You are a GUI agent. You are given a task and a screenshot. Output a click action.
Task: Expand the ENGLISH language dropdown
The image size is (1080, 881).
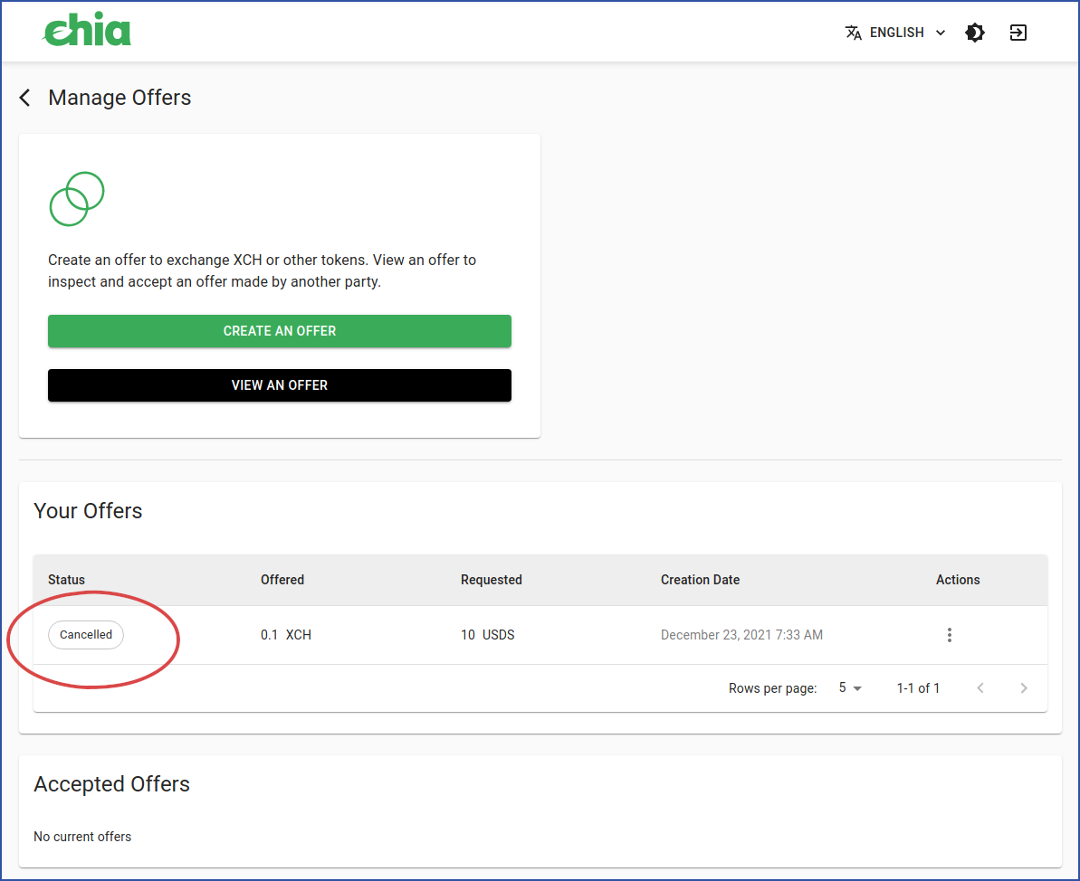pos(895,33)
